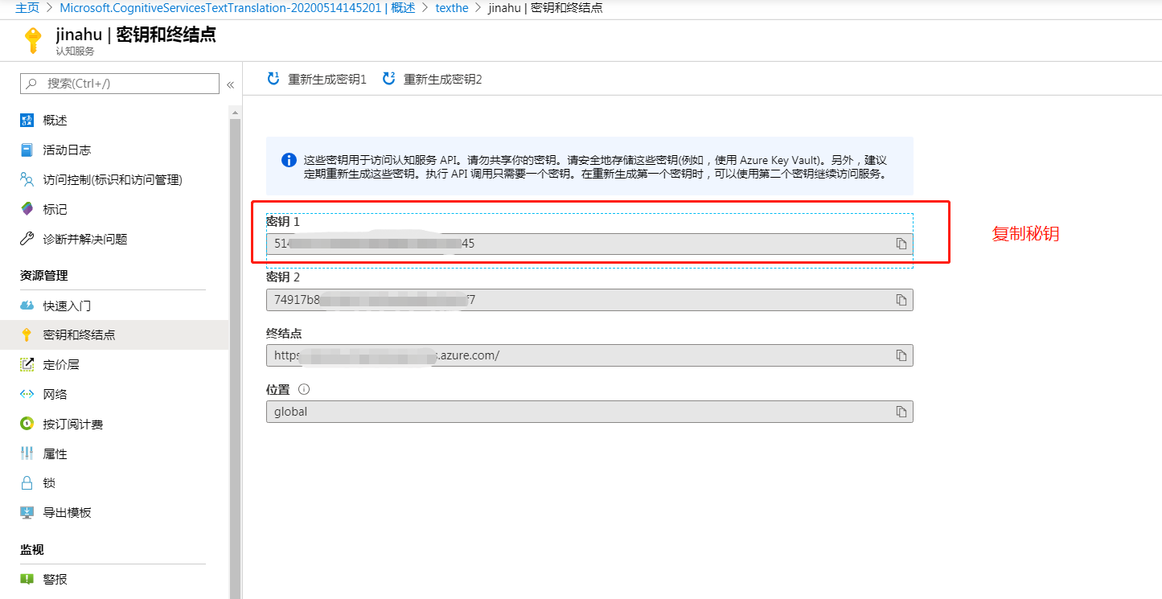
Task: Click the 监视 section heading
Action: click(32, 550)
